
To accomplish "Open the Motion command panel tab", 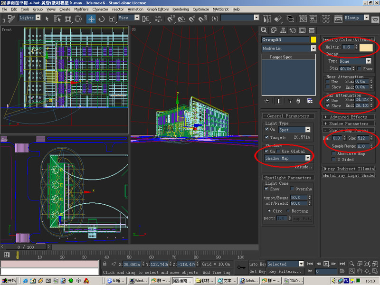I will [293, 30].
